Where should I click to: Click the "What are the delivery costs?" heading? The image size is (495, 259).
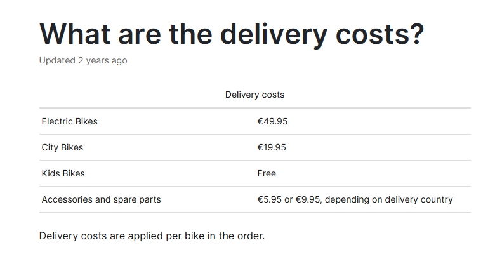[x=232, y=34]
